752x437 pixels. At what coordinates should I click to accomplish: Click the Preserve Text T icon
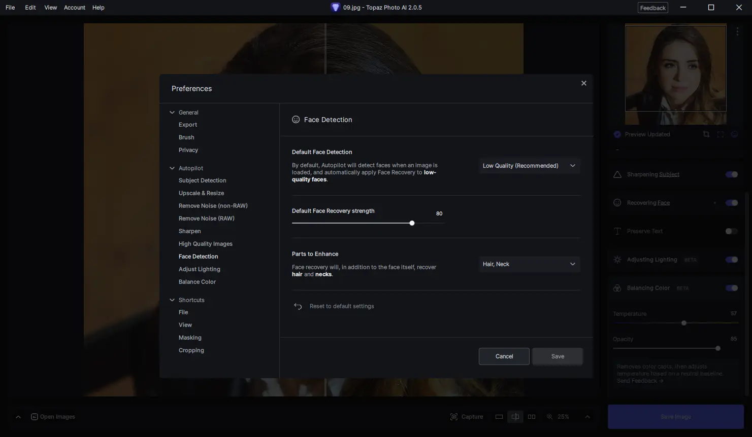pyautogui.click(x=617, y=231)
